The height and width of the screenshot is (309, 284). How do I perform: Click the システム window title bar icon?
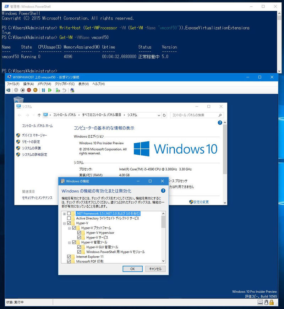pyautogui.click(x=18, y=106)
